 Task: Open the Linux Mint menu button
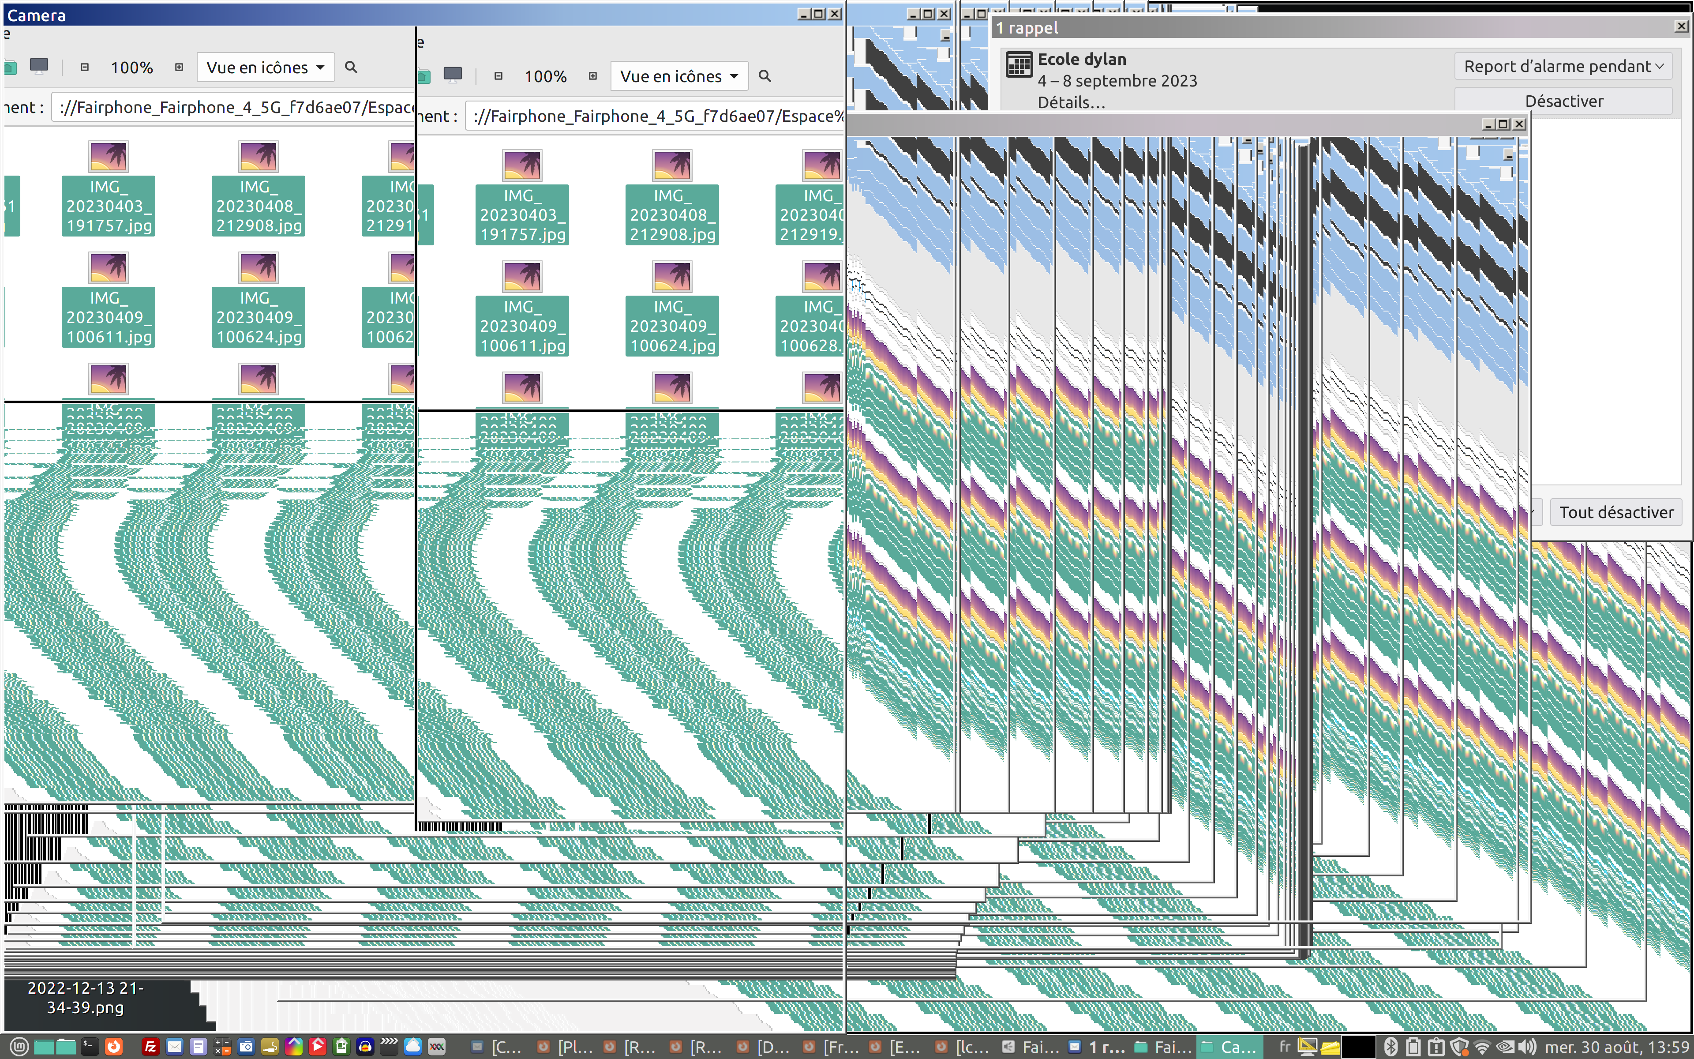click(x=19, y=1046)
